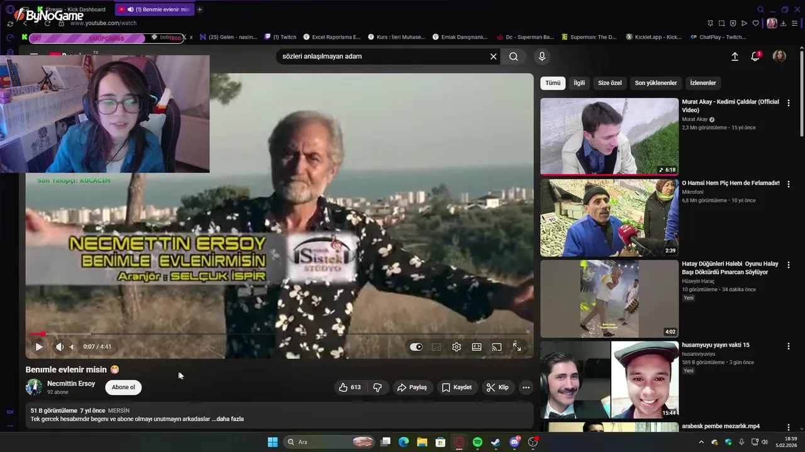Open Murat Akay Kedimi Çaldılar thumbnail
Image resolution: width=805 pixels, height=452 pixels.
click(x=609, y=136)
